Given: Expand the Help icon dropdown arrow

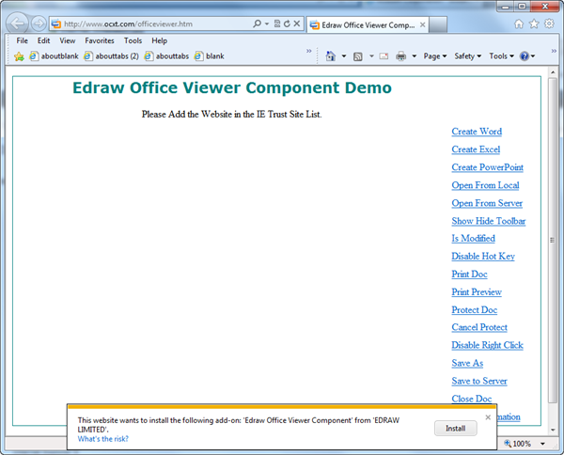Looking at the screenshot, I should click(533, 56).
